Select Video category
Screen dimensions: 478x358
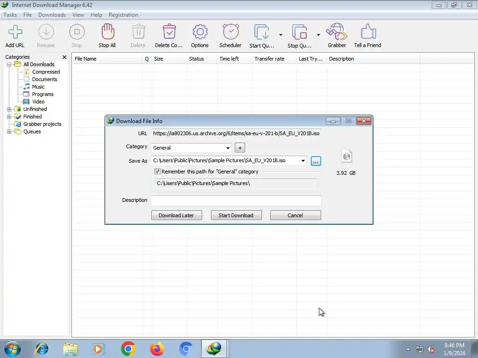[x=38, y=102]
